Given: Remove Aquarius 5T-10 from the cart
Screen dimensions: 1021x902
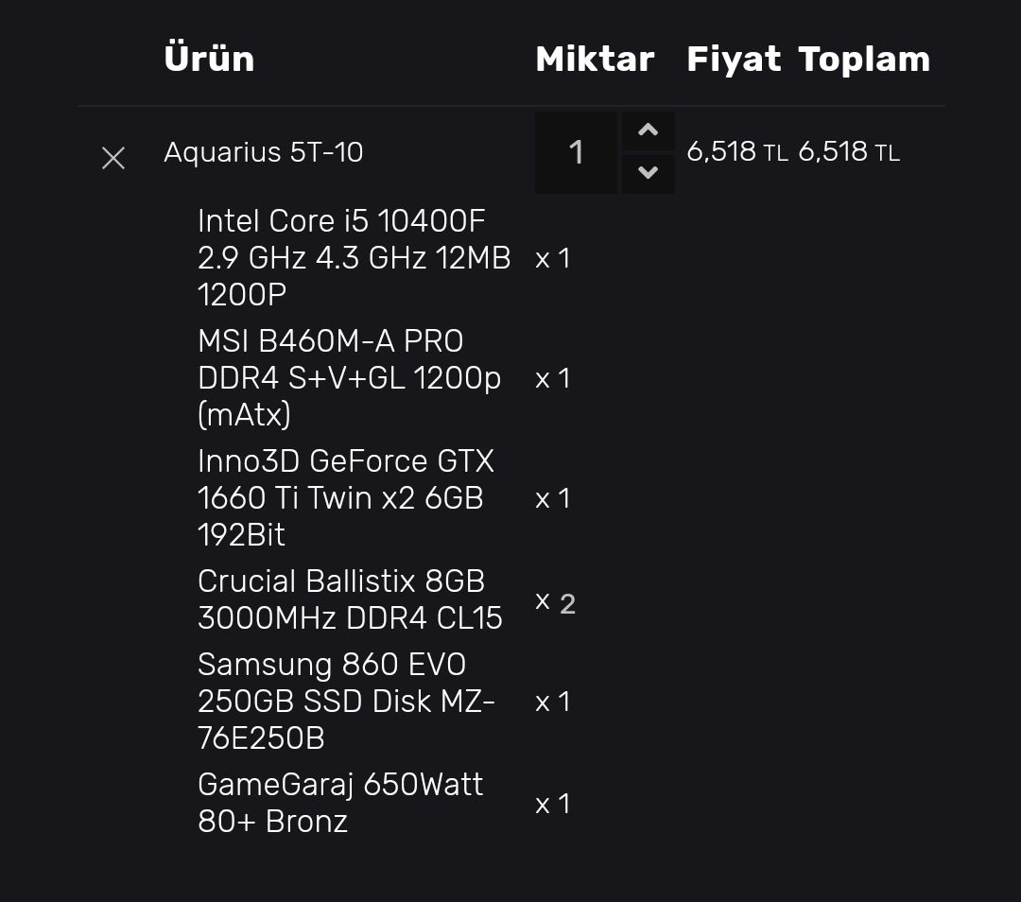Looking at the screenshot, I should [113, 158].
